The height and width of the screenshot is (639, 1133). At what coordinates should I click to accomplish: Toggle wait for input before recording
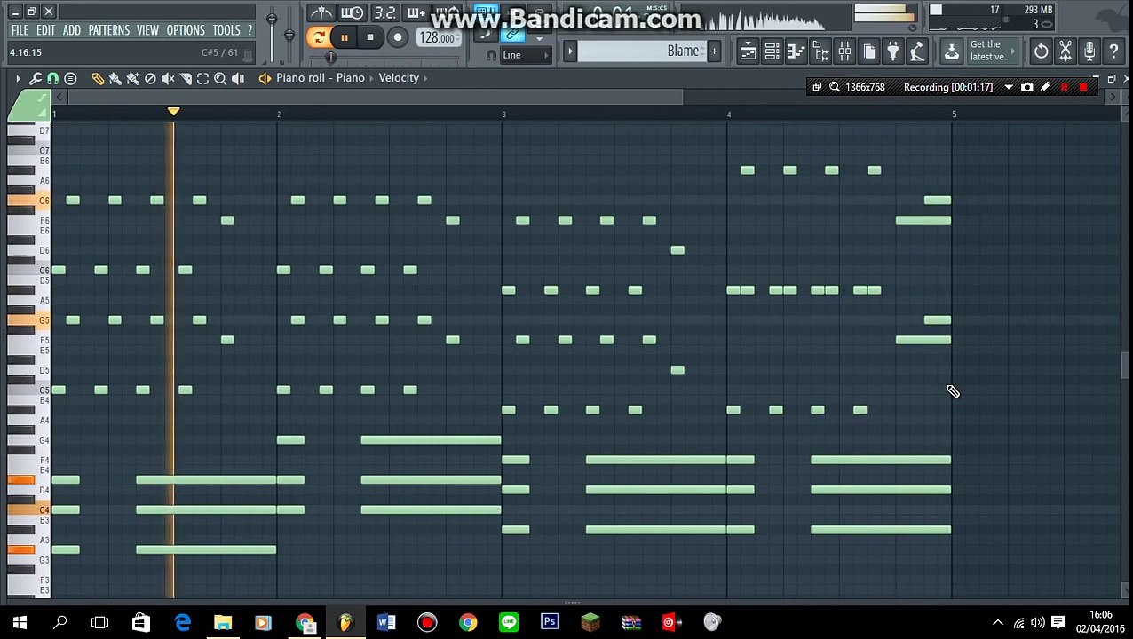(353, 12)
